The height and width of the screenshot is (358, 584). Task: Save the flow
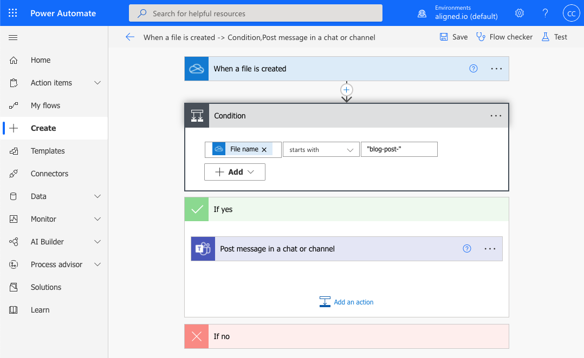click(453, 37)
